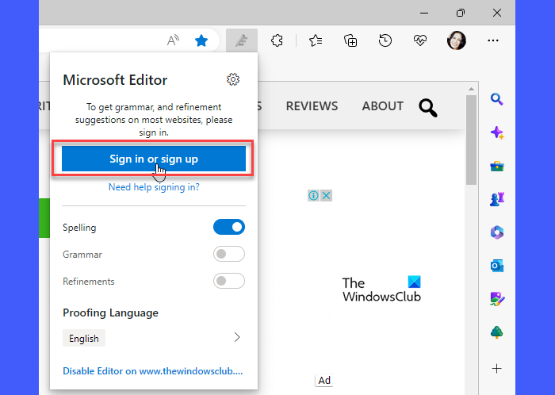The height and width of the screenshot is (395, 555).
Task: Open browsing History icon
Action: point(385,40)
